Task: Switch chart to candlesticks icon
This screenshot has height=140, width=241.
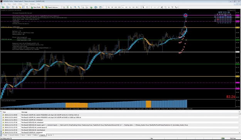Action: point(67,7)
